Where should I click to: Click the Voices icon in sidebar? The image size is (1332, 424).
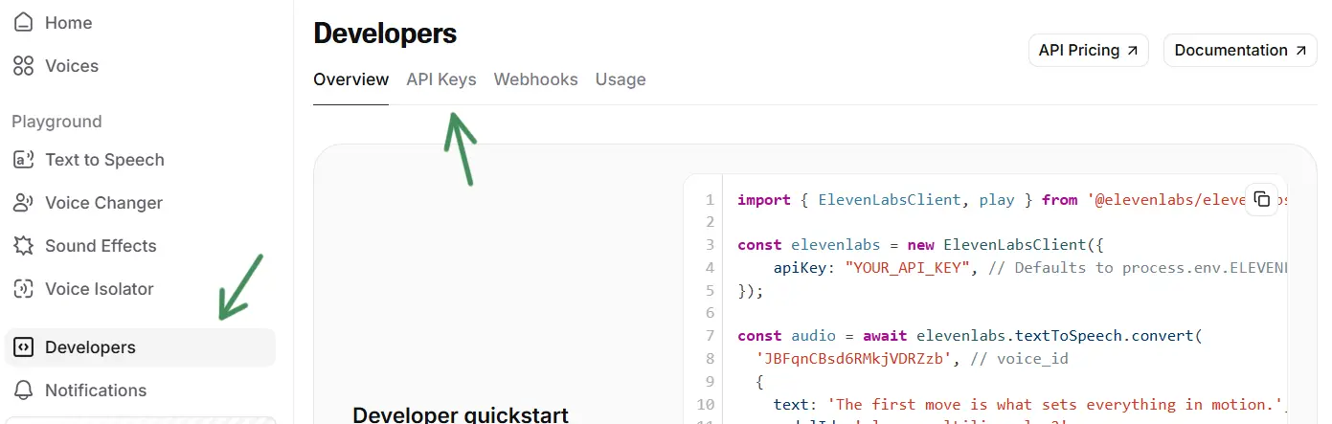(x=24, y=66)
